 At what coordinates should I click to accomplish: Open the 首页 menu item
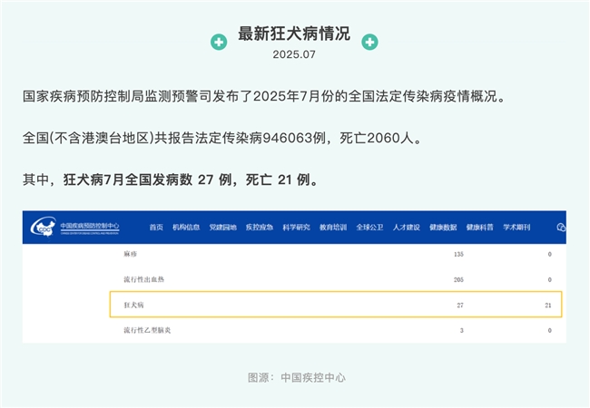(x=157, y=228)
